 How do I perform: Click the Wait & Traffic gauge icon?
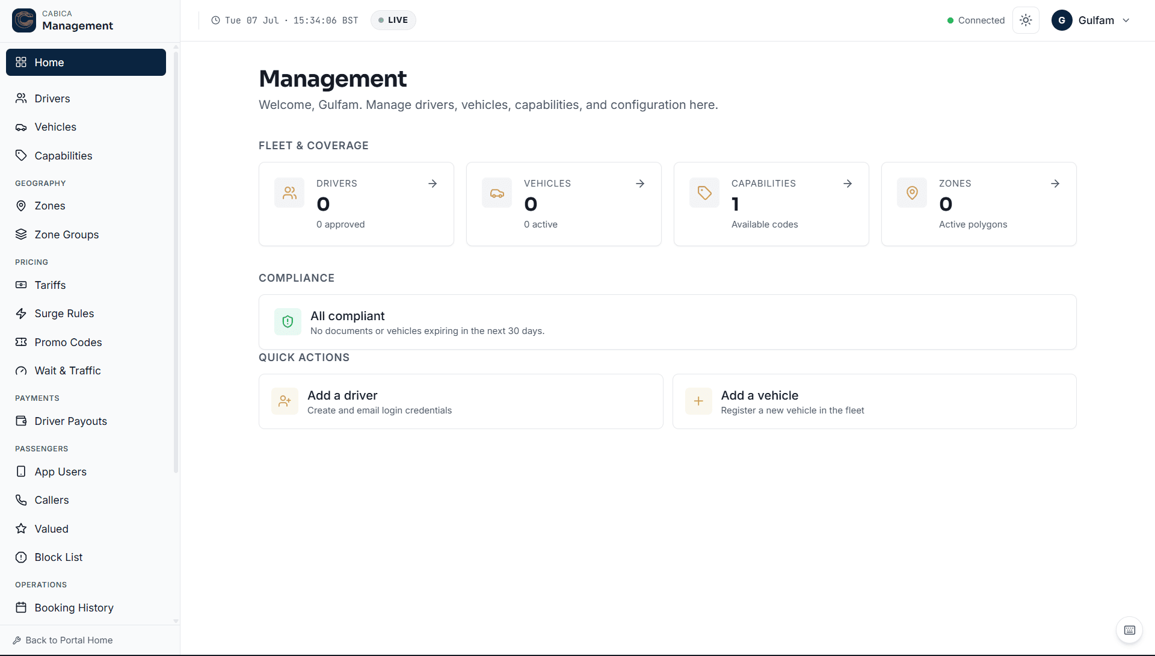[x=21, y=371]
